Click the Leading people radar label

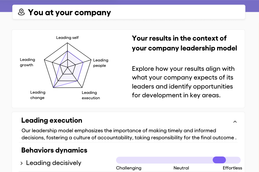[x=101, y=63]
